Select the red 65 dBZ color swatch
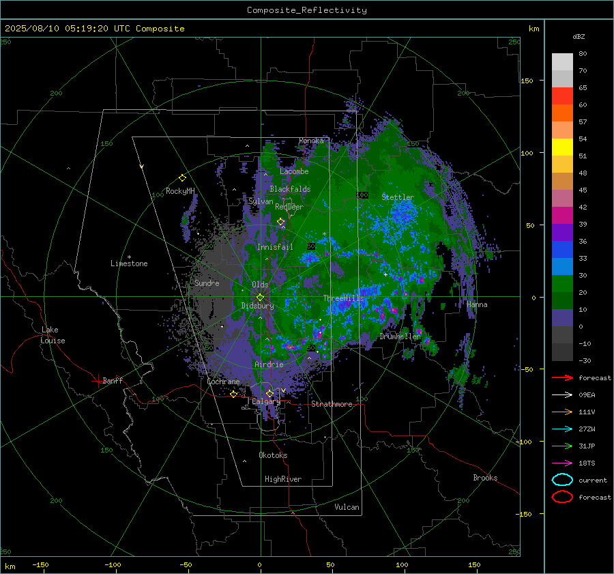 [562, 96]
